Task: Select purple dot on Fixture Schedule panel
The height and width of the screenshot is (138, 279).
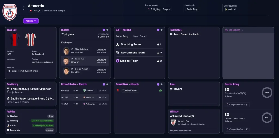Action: click(x=104, y=84)
